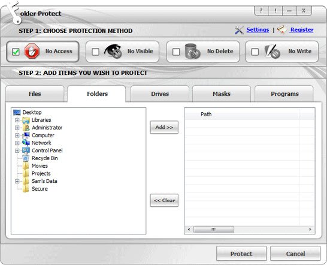The image size is (327, 265).
Task: Check the No Write checkbox
Action: (255, 52)
